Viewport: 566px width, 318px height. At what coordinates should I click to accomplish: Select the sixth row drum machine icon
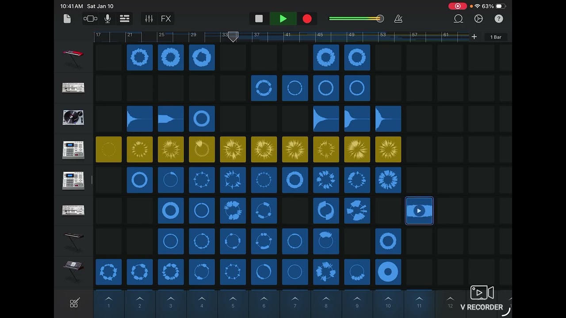point(73,210)
